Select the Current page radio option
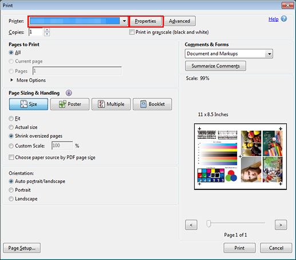Viewport: 296px width, 260px height. 11,61
